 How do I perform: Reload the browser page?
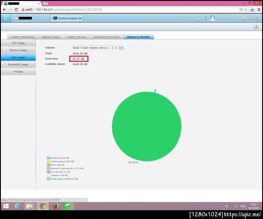pos(16,10)
